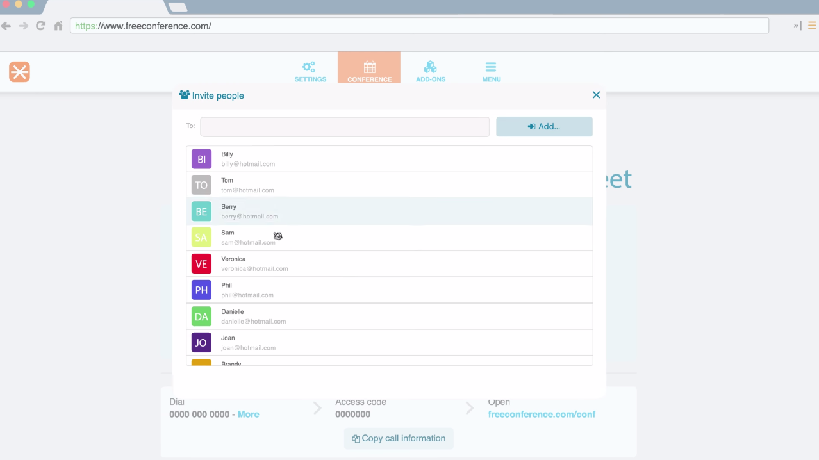Open the Conference calendar tab
The width and height of the screenshot is (819, 460).
(x=369, y=67)
